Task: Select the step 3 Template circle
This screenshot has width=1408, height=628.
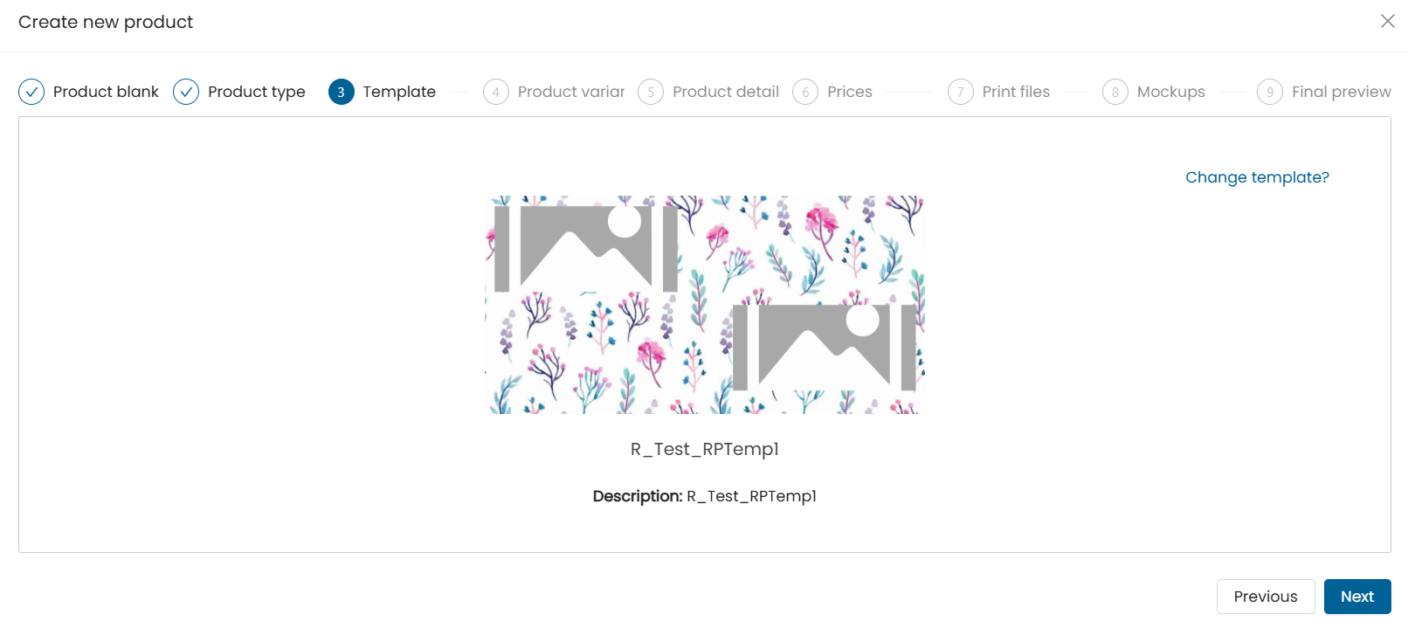Action: (342, 92)
